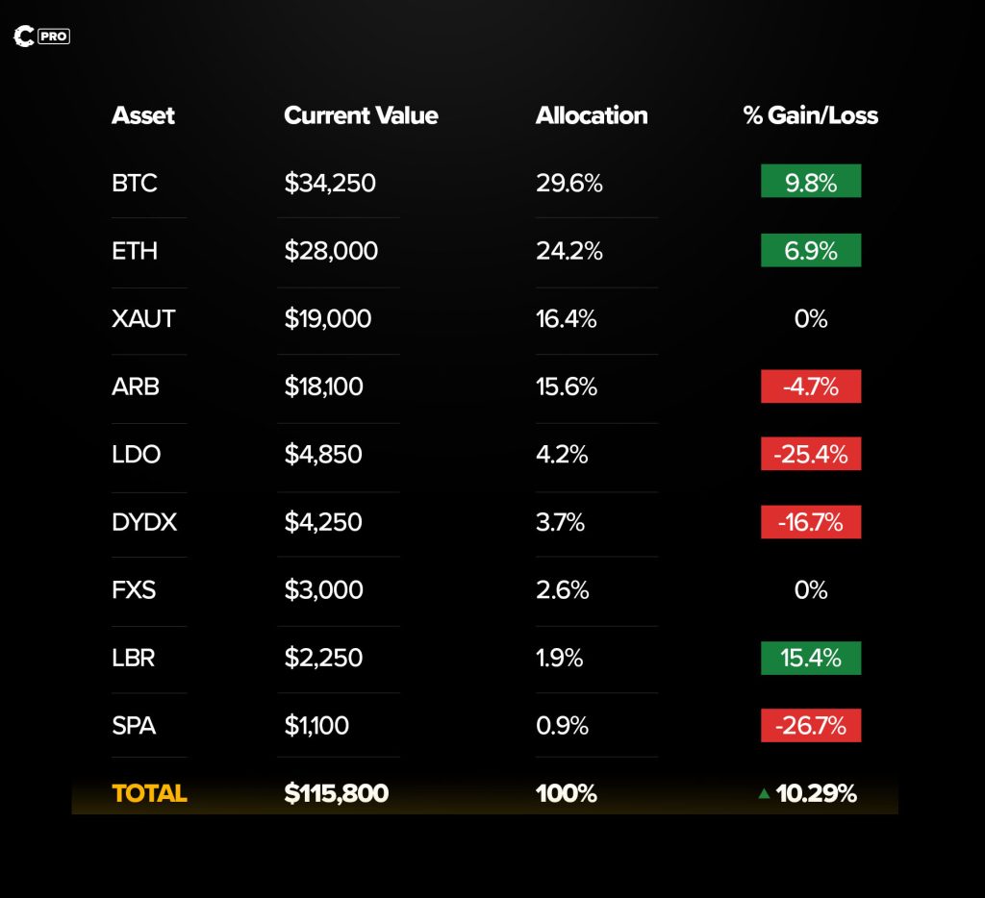
Task: Click the red -16.7% DYDX loss badge
Action: point(811,522)
